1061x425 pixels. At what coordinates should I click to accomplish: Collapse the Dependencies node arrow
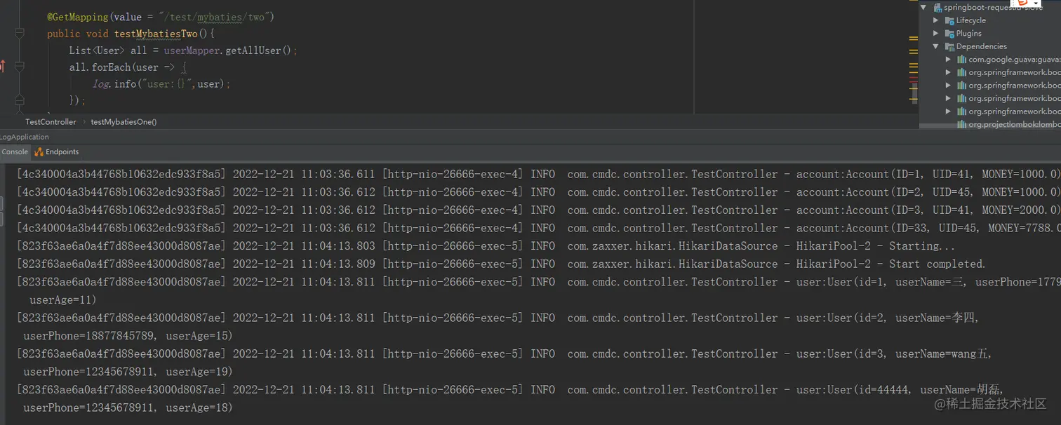[x=936, y=46]
